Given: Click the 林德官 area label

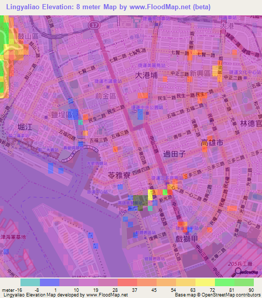Looking at the screenshot, I should point(251,124).
